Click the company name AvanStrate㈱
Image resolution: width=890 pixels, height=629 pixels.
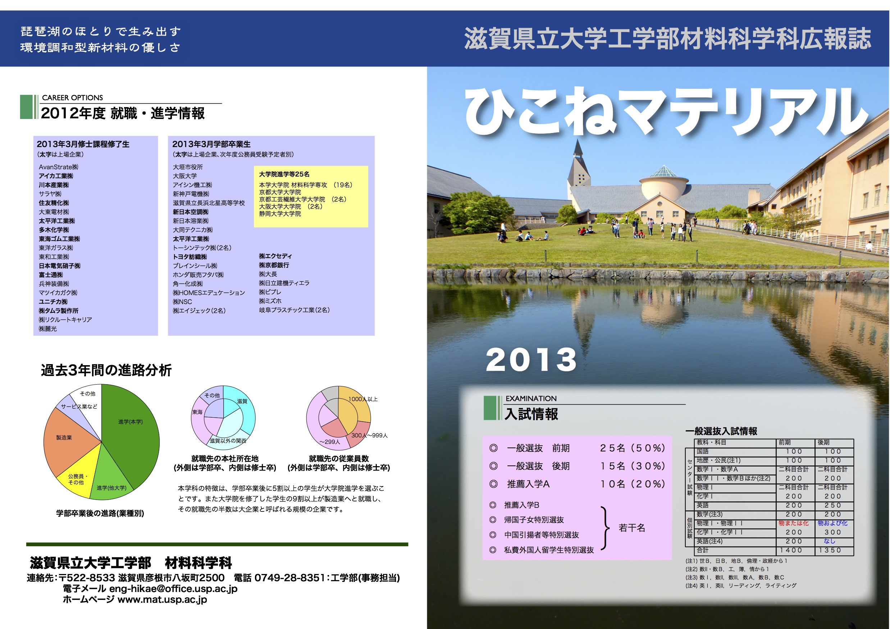(59, 167)
